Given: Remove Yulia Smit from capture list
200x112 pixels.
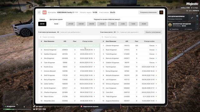Looking at the screenshot, I should (x=131, y=92).
